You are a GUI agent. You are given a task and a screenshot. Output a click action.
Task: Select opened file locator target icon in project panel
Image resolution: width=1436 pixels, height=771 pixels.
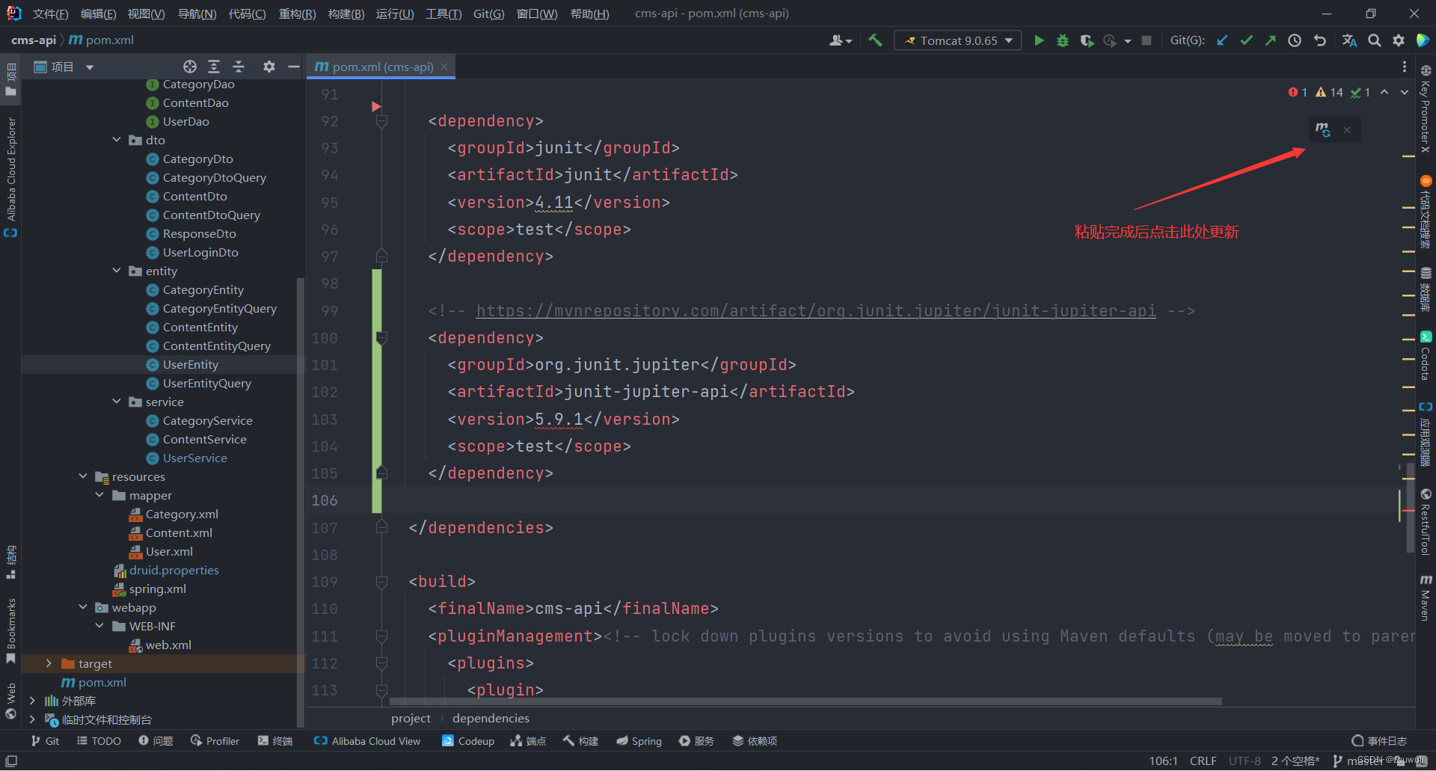click(x=190, y=67)
